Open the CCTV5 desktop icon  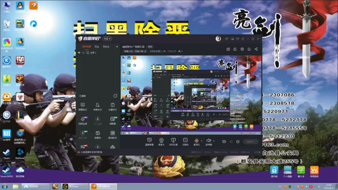(6, 117)
